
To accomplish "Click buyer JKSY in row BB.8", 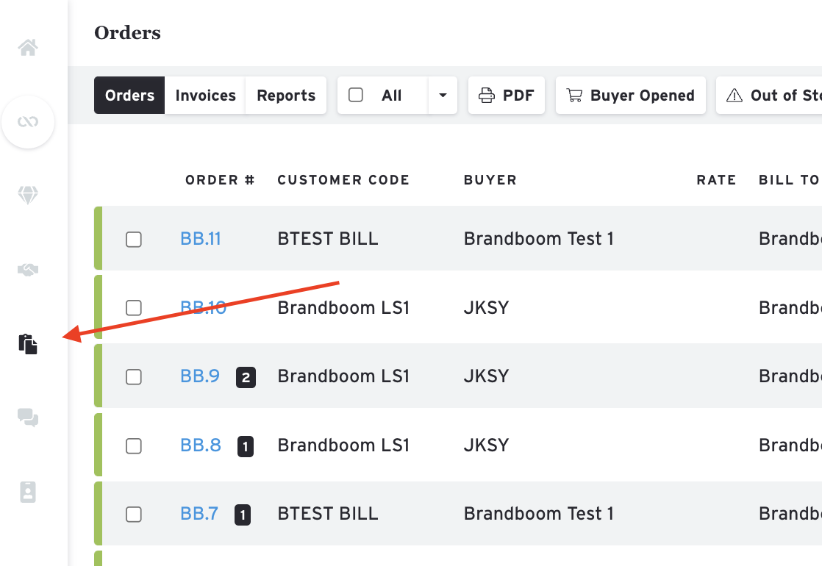I will [487, 445].
